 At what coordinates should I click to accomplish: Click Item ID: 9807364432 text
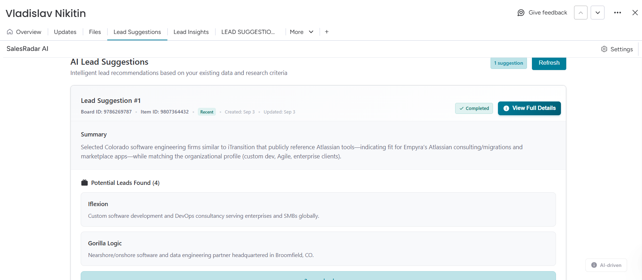165,112
